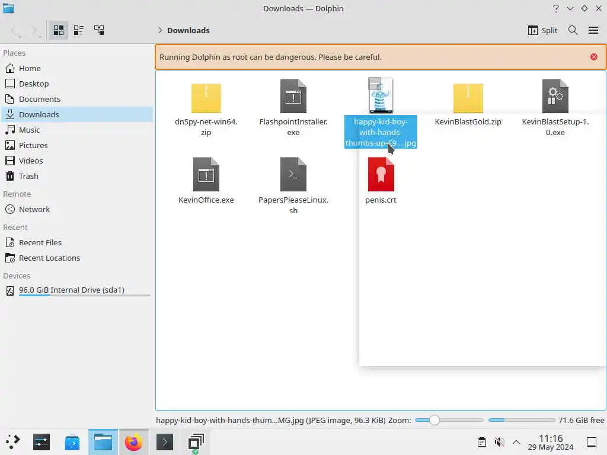Viewport: 607px width, 455px height.
Task: Open window help question mark
Action: [556, 8]
